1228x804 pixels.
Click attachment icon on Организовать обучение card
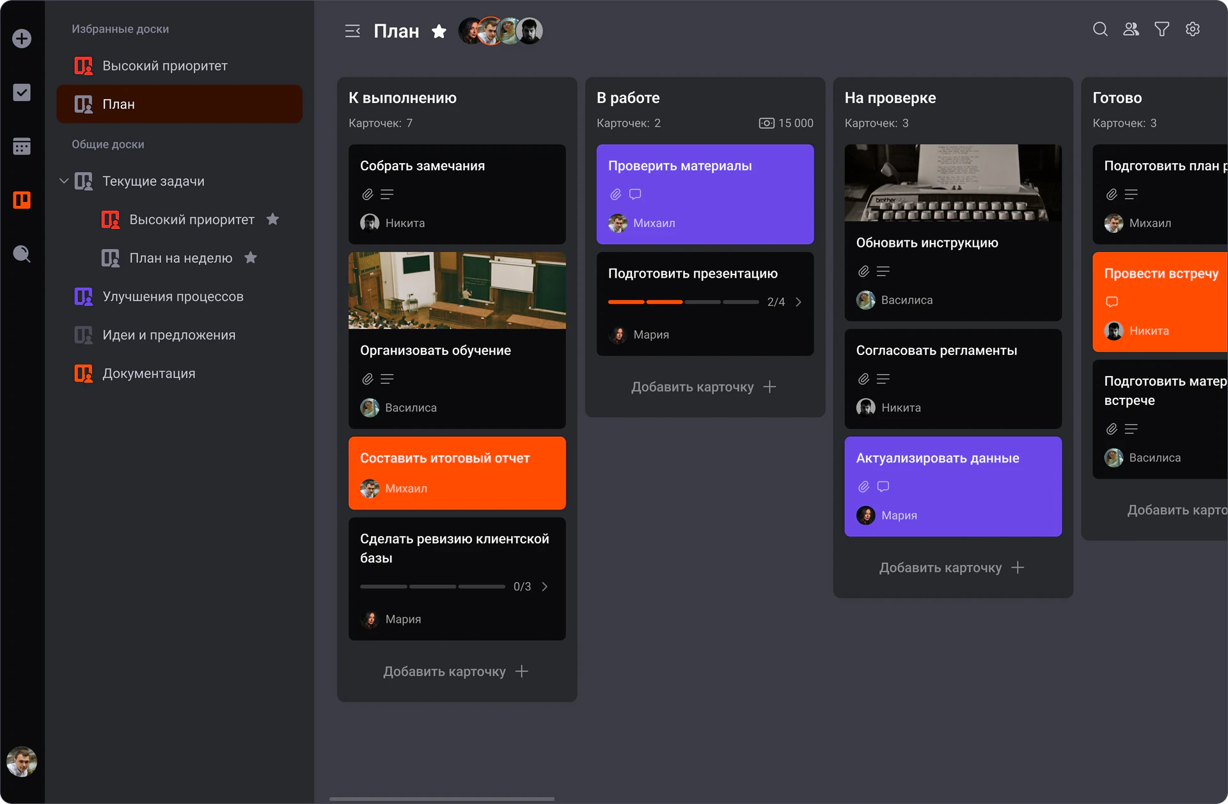[368, 379]
